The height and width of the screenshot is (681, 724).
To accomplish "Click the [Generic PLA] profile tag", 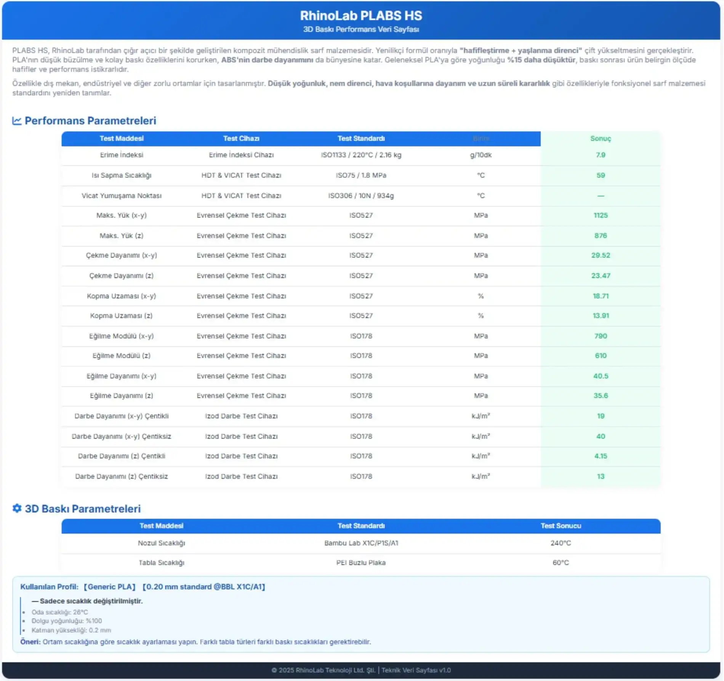I will pos(110,587).
